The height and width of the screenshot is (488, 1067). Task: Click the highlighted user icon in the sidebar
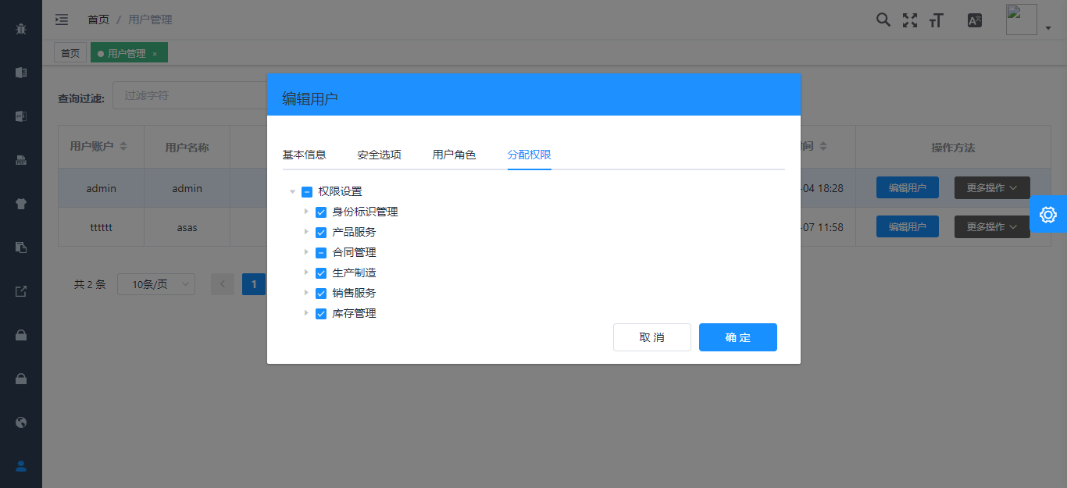tap(20, 466)
